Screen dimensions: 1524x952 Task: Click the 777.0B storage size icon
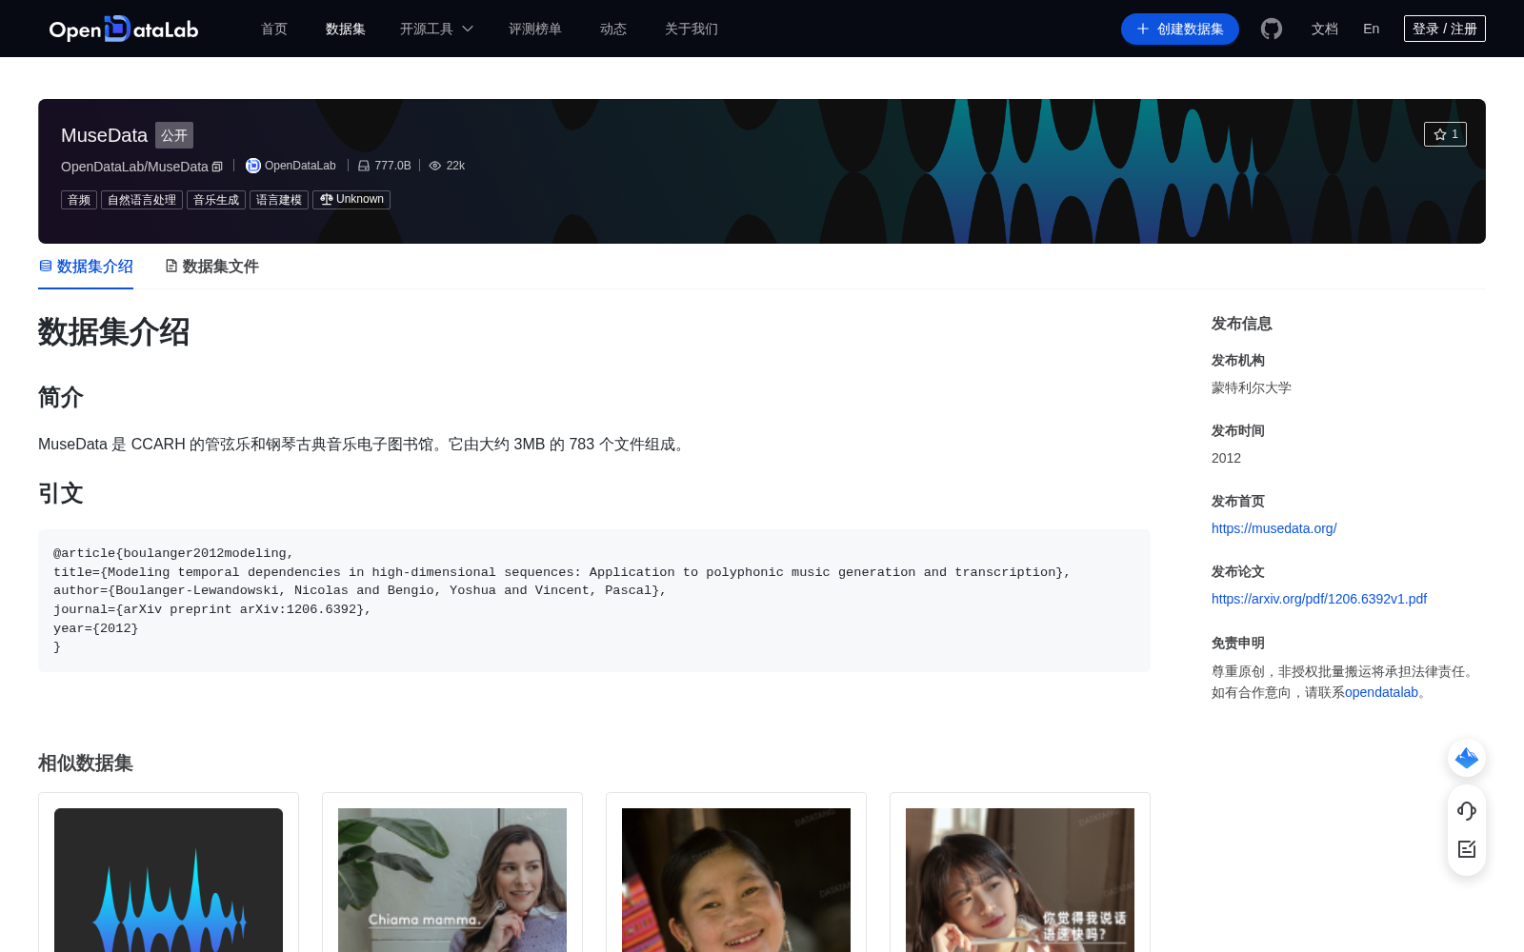[x=364, y=166]
